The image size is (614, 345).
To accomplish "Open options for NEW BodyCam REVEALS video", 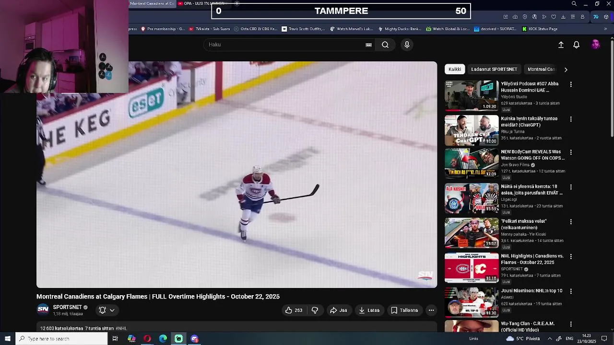I will tap(571, 152).
